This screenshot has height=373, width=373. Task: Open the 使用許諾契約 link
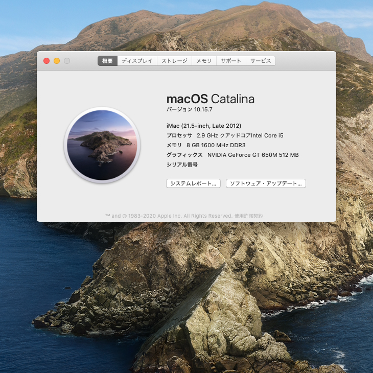pyautogui.click(x=248, y=216)
